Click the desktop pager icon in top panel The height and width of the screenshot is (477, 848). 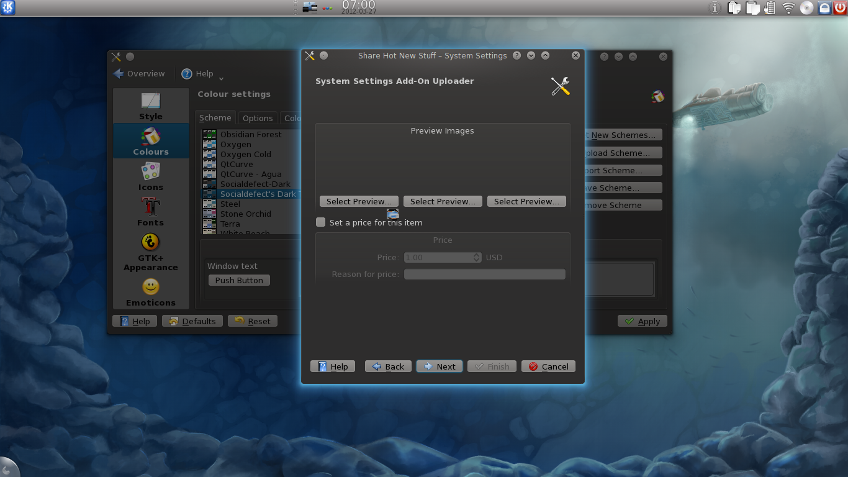(x=310, y=7)
